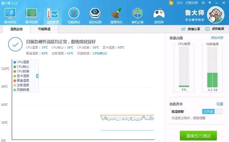Open 设置 settings link for 功能开关
This screenshot has width=229, height=142.
(220, 104)
